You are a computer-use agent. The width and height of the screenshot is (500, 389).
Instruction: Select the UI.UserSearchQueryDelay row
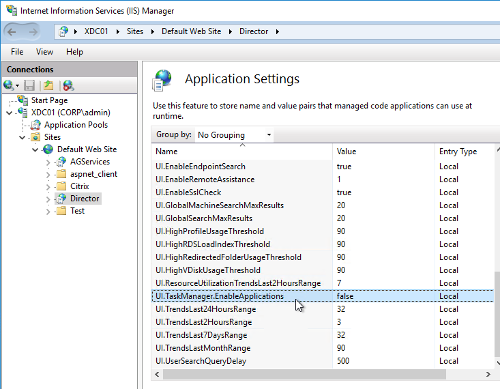click(323, 360)
